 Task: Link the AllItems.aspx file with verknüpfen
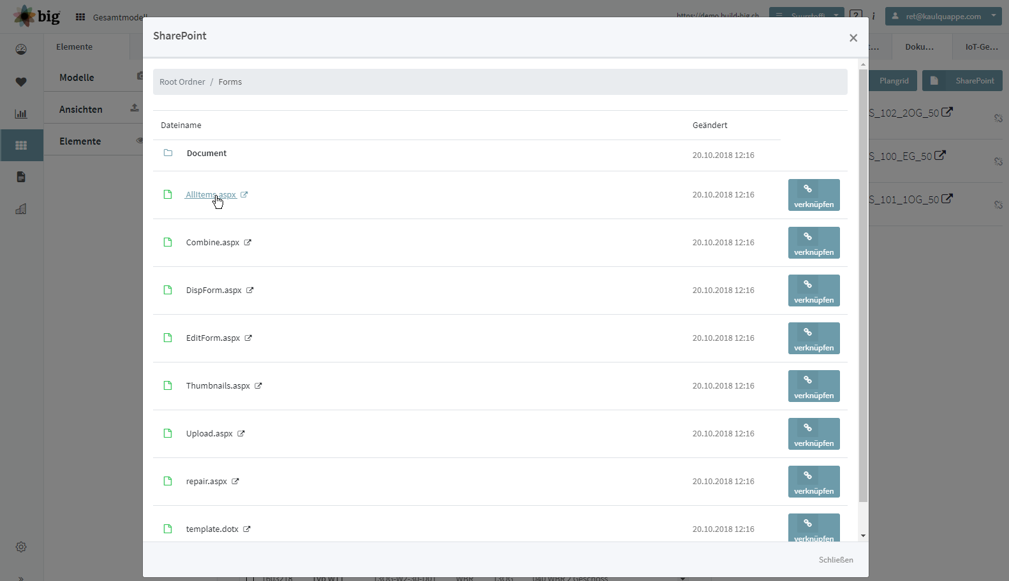814,195
